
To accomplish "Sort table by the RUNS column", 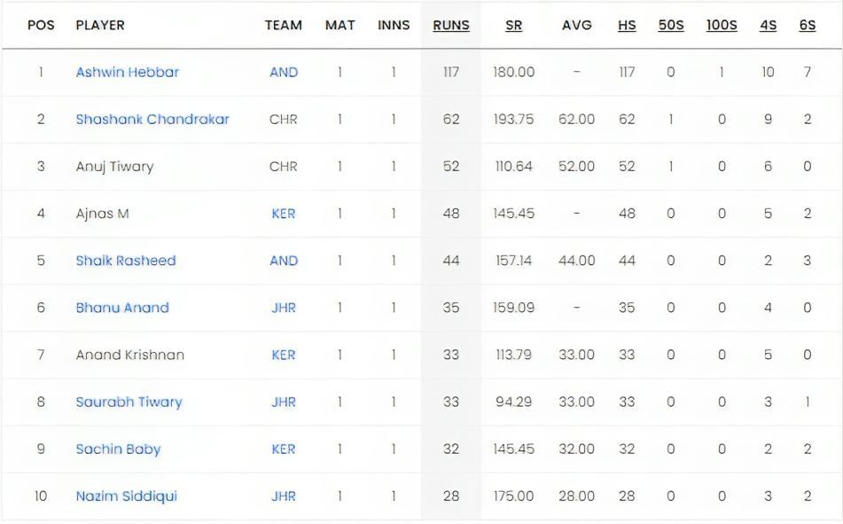I will (451, 26).
